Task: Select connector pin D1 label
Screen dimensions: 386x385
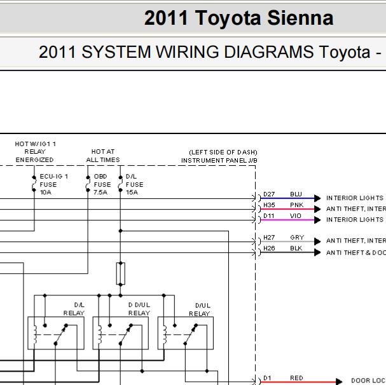Action: [x=267, y=377]
